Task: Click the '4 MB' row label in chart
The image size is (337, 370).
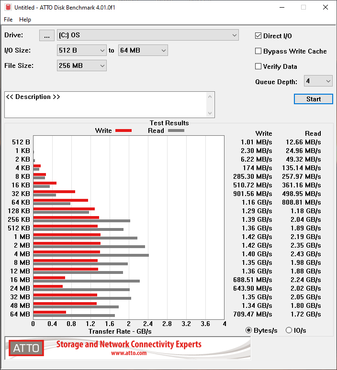Action: [x=22, y=254]
